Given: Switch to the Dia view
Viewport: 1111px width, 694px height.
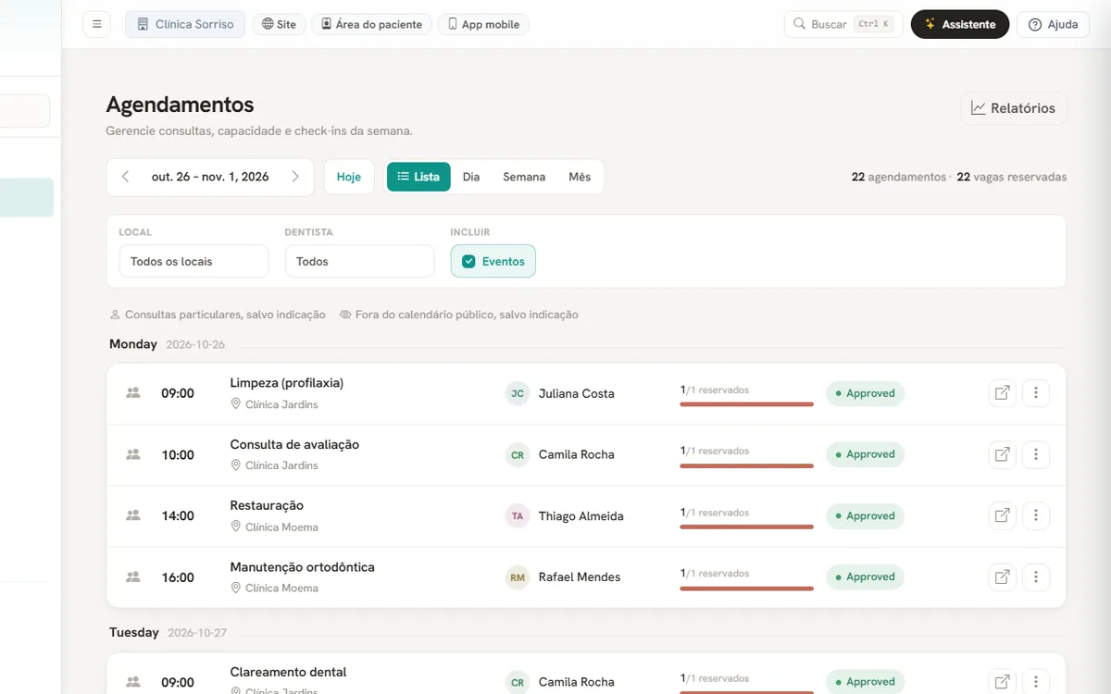Looking at the screenshot, I should pos(471,177).
